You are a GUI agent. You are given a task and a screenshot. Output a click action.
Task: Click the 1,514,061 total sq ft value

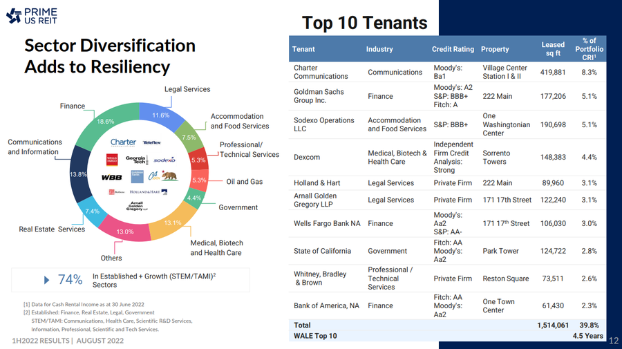coord(553,326)
